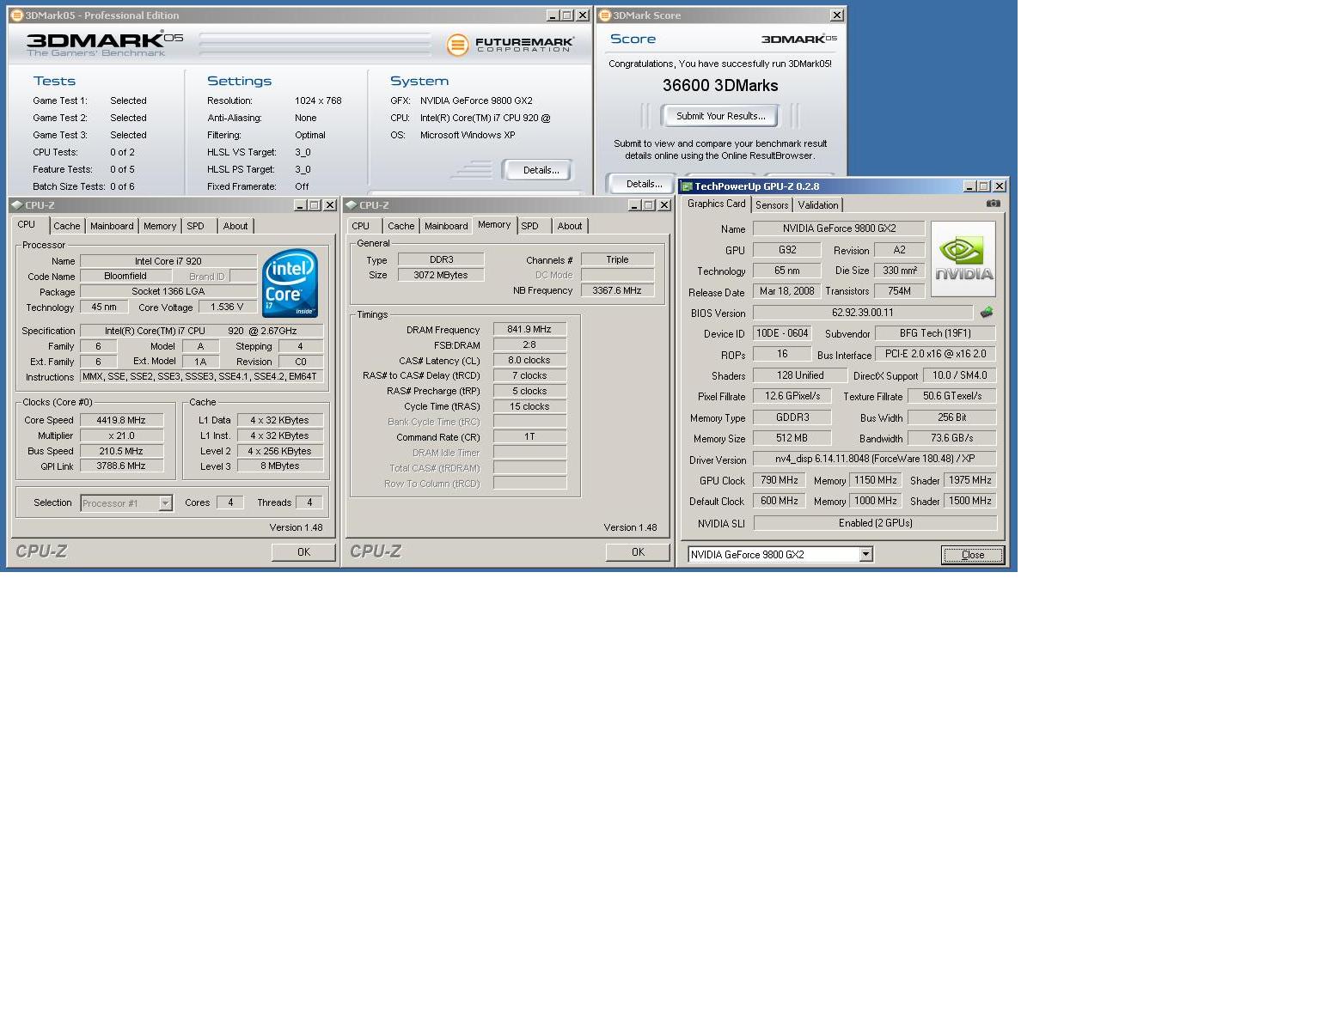Viewport: 1333px width, 1029px height.
Task: Click the NVIDIA SLI Enabled (2 GPUs) field
Action: click(x=875, y=523)
